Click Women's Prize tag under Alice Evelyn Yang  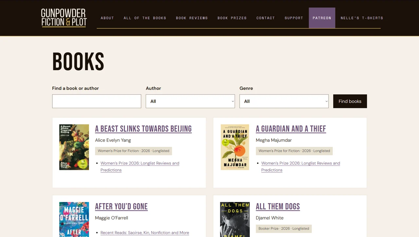point(134,151)
